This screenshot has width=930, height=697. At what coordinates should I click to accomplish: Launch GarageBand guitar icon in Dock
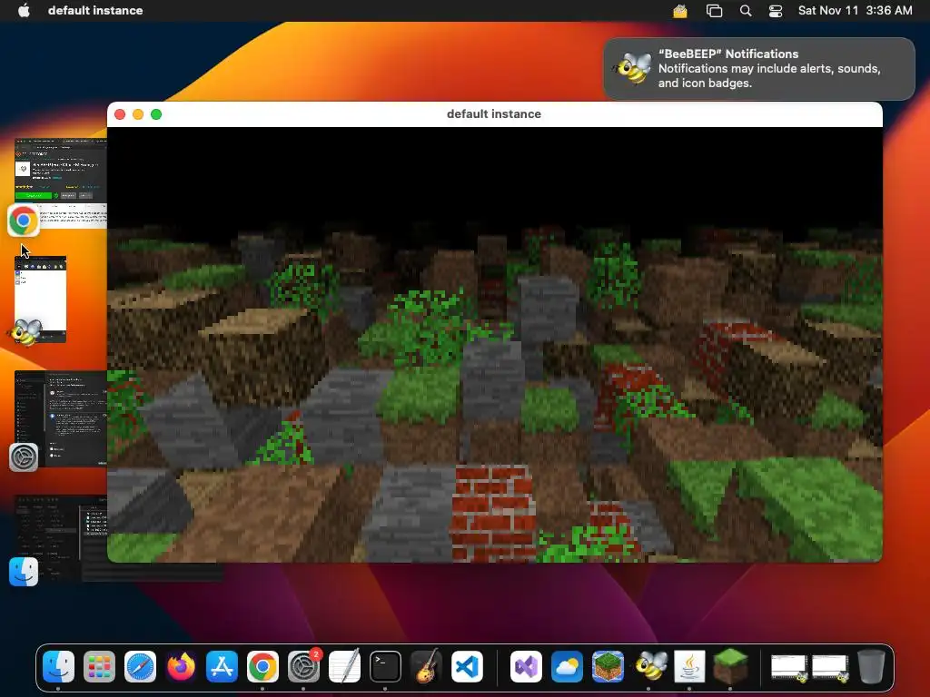pos(426,666)
